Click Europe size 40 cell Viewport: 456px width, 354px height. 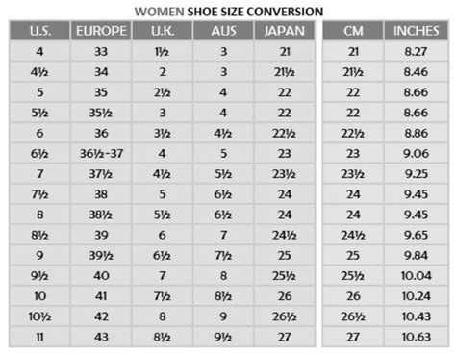click(x=101, y=276)
